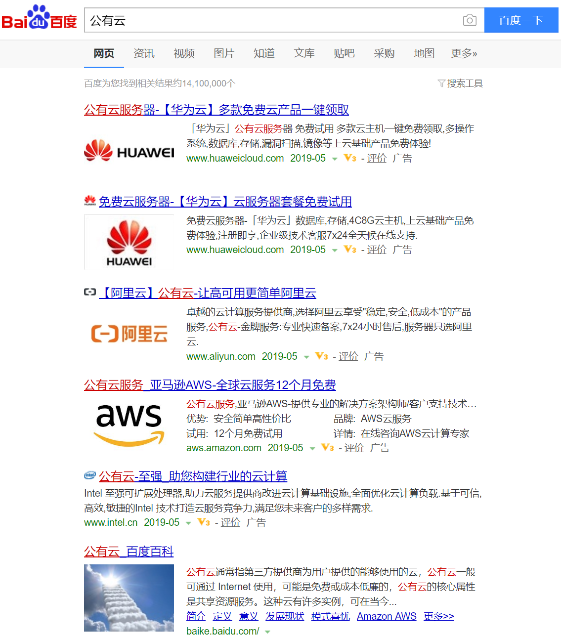Open the 意义 Baike sublink
Image resolution: width=561 pixels, height=638 pixels.
click(249, 616)
